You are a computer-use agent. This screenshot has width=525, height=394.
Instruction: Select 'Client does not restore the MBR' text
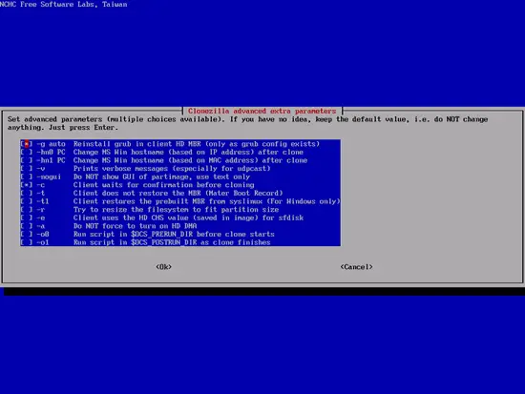(x=136, y=194)
